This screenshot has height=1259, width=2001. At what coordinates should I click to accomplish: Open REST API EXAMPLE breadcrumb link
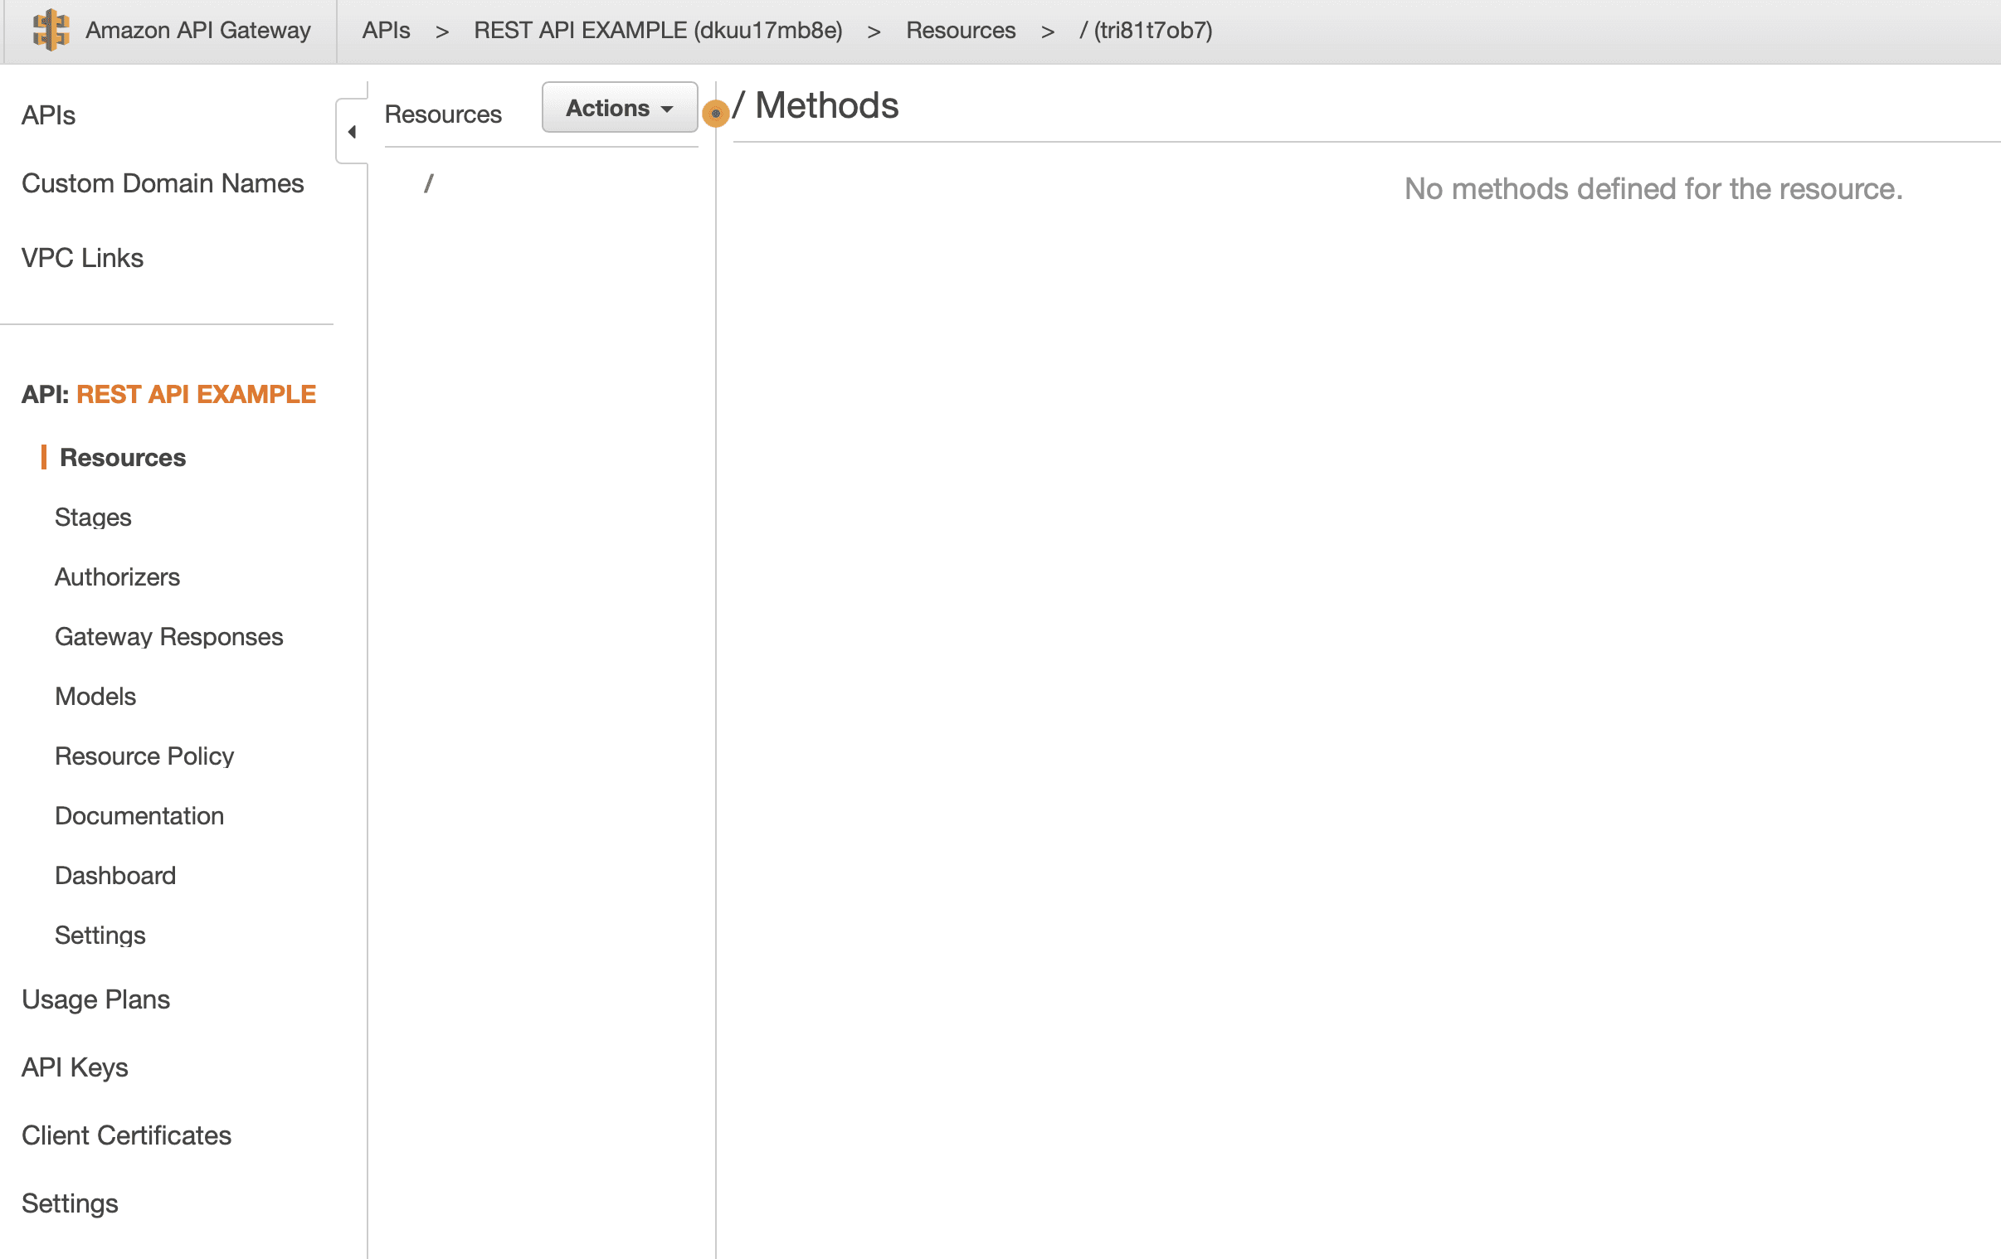[x=657, y=31]
